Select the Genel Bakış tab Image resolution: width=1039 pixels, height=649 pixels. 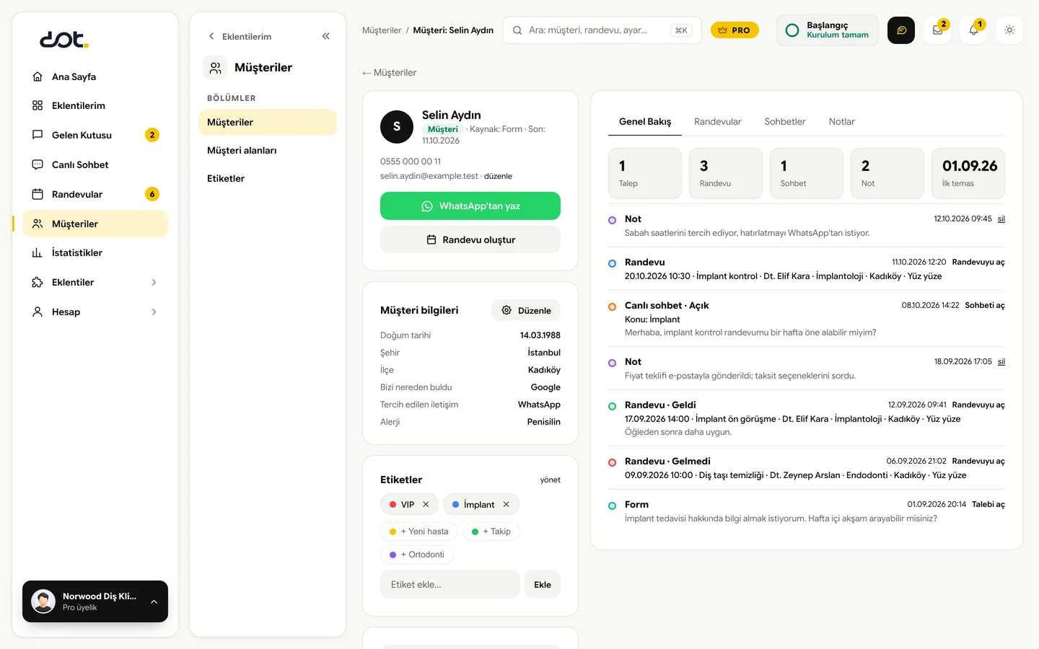[x=645, y=122]
